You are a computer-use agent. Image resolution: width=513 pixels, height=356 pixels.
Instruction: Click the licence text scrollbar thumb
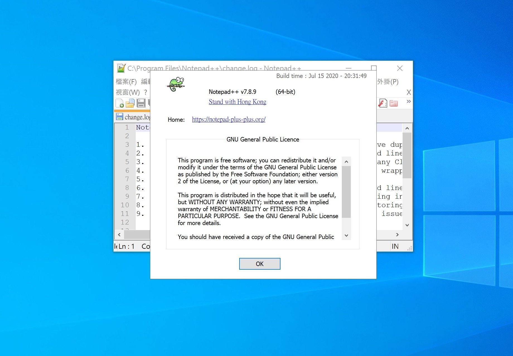point(346,192)
